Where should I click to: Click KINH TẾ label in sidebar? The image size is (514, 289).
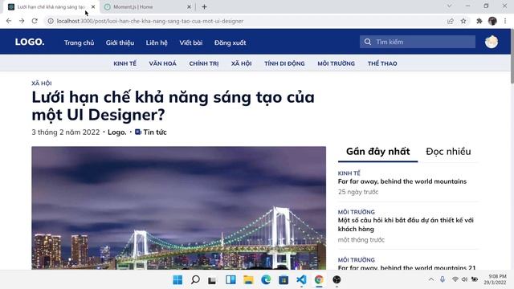point(349,173)
